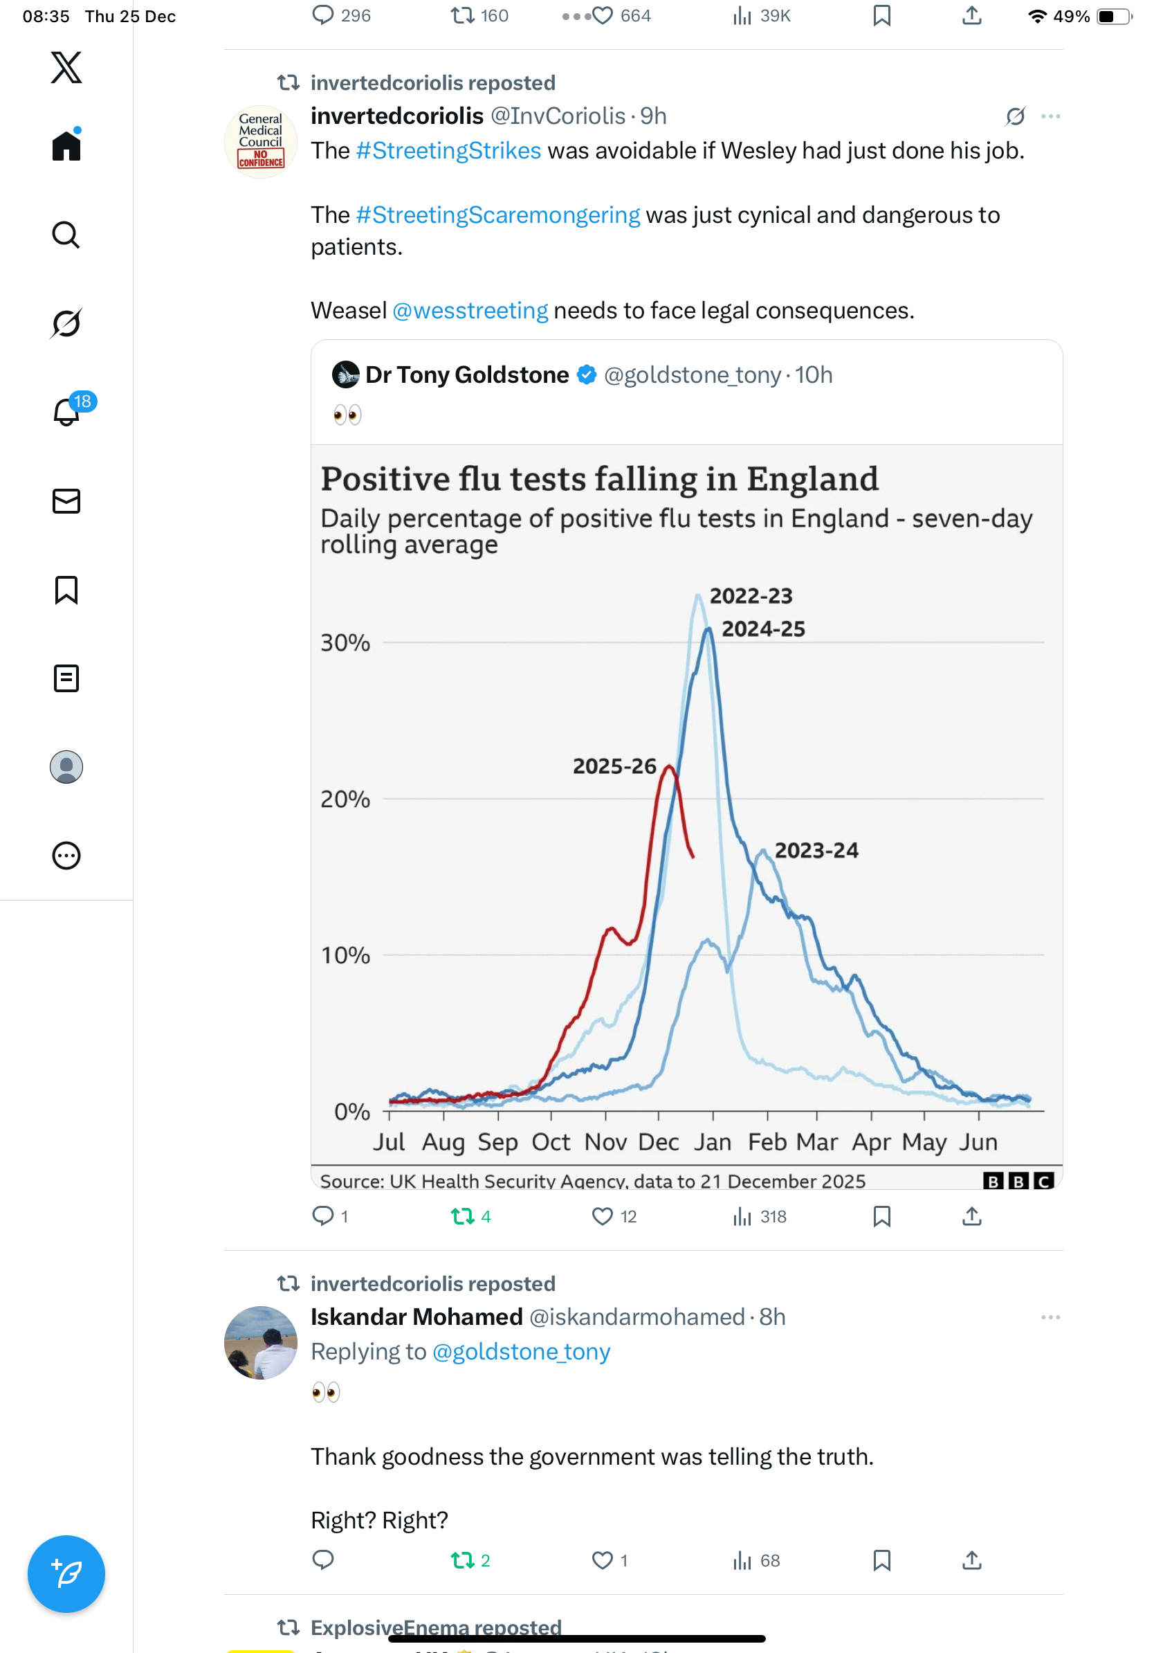Share the invertedcoriolis post
Screen dimensions: 1154x1653
pyautogui.click(x=971, y=1216)
